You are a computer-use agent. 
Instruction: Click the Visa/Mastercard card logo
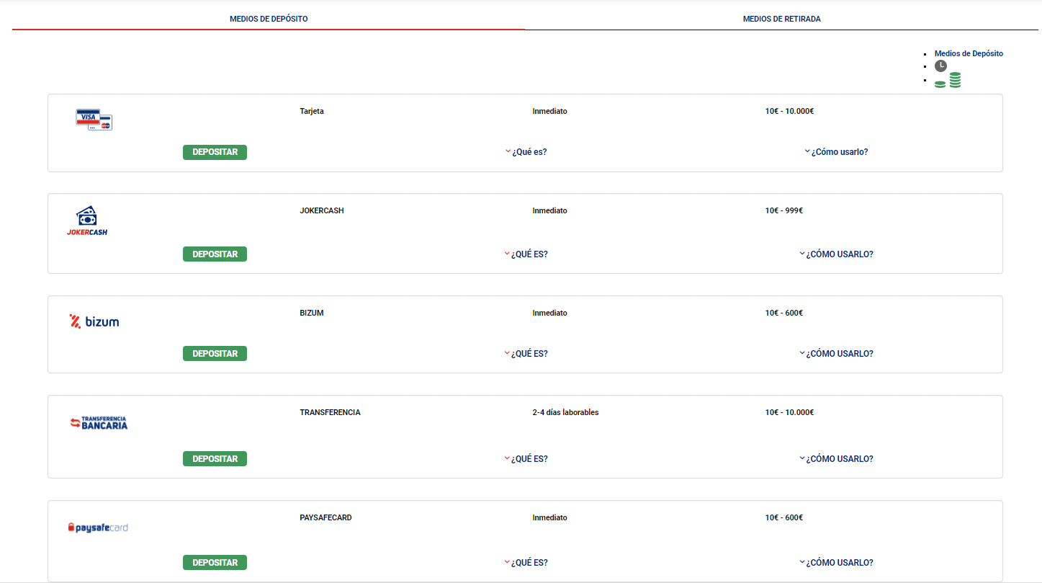point(94,120)
